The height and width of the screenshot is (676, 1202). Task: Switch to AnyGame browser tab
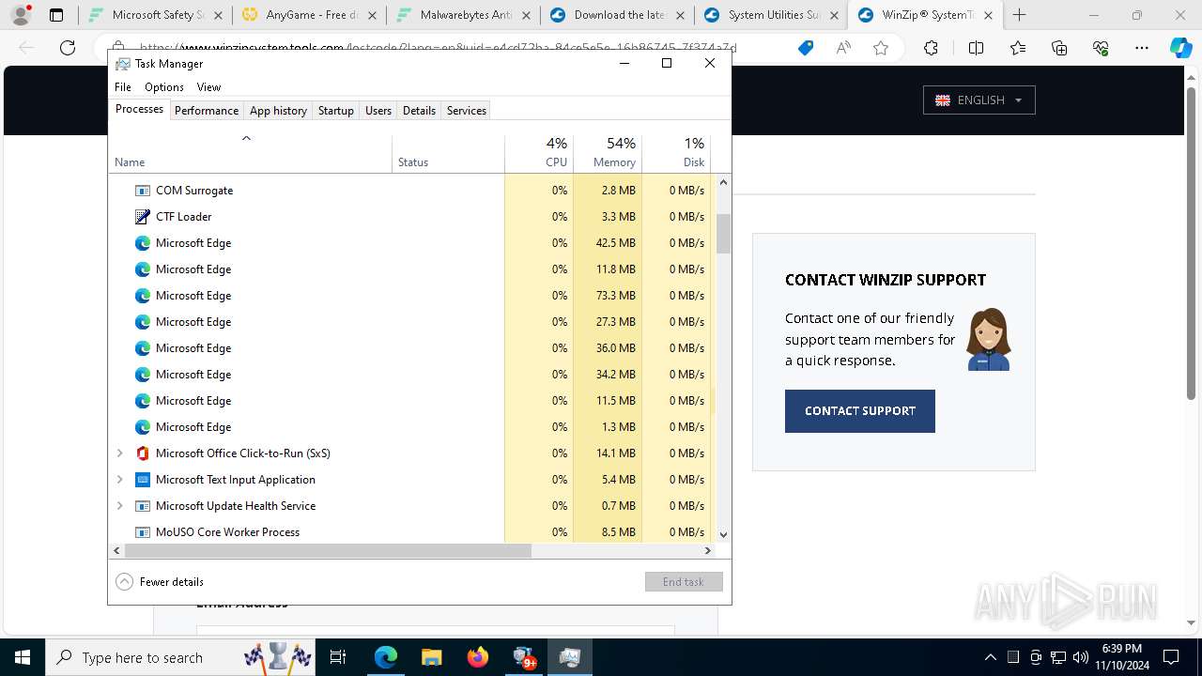tap(310, 15)
